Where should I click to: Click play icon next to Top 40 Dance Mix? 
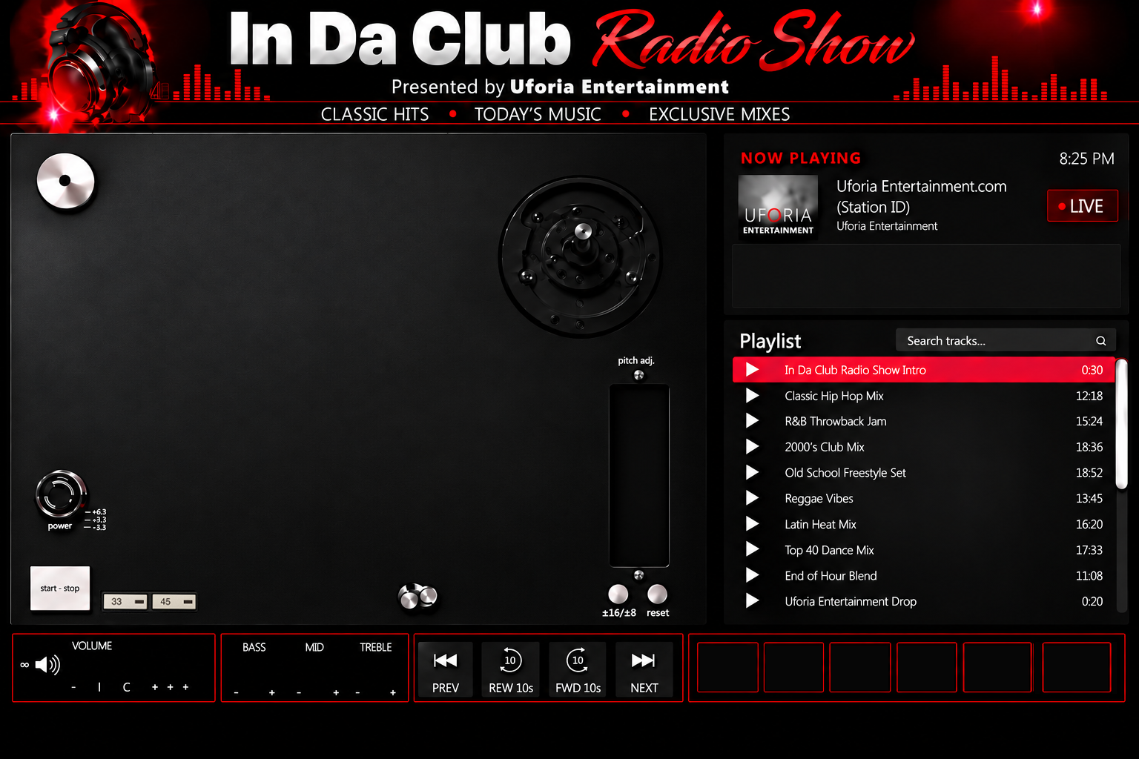(752, 549)
